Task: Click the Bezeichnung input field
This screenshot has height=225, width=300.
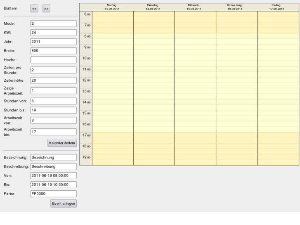Action: pyautogui.click(x=54, y=157)
